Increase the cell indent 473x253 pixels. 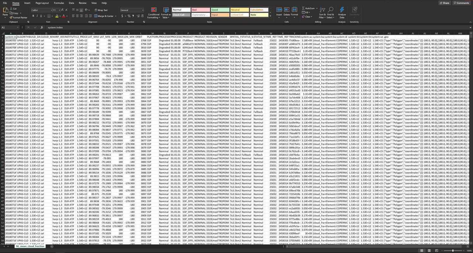point(90,16)
